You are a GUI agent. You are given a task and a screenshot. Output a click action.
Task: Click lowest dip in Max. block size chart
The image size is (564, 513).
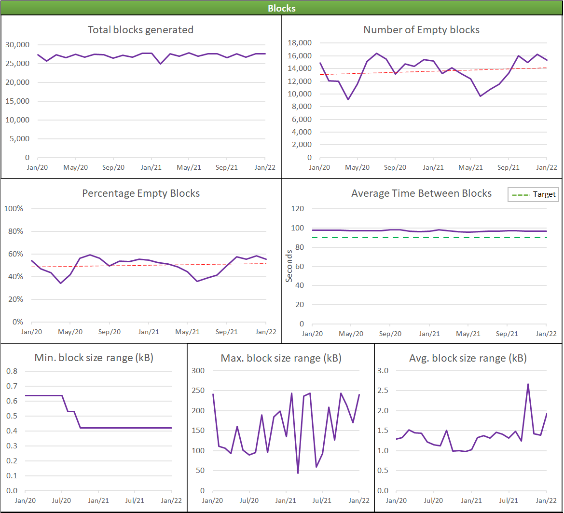[x=298, y=472]
